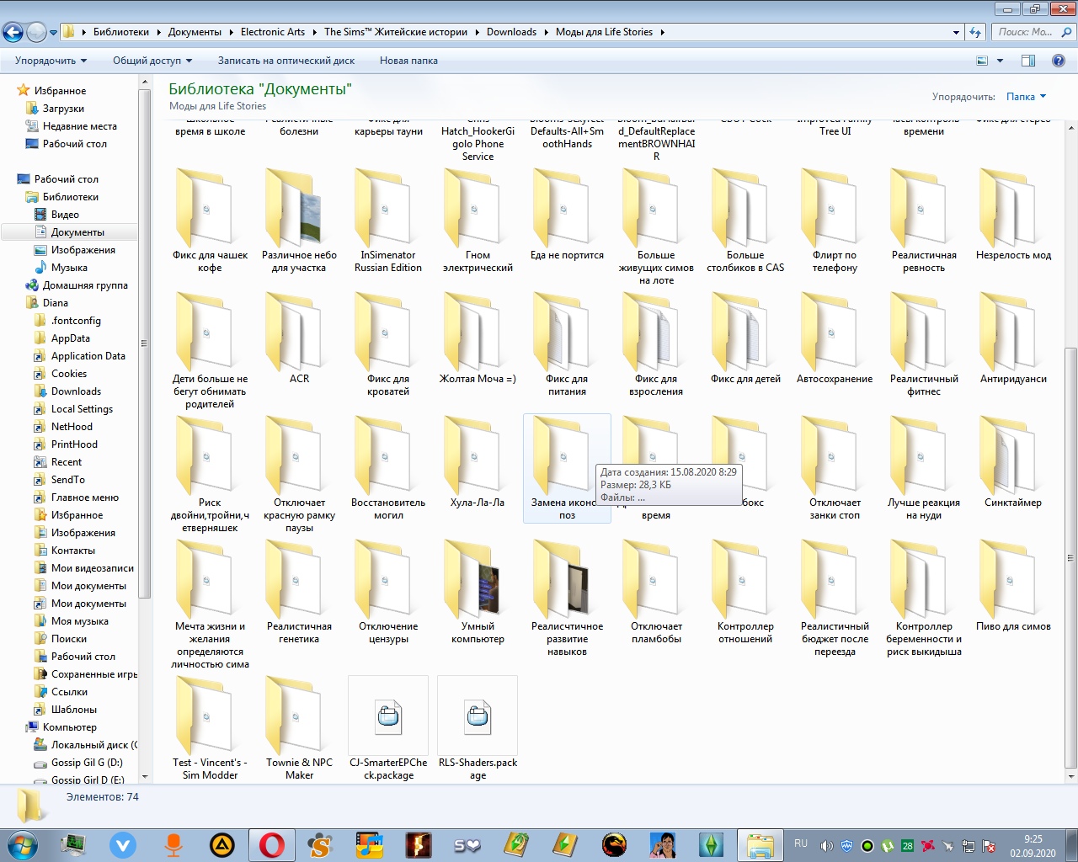1078x862 pixels.
Task: Click the refresh button beside address bar
Action: pyautogui.click(x=975, y=32)
